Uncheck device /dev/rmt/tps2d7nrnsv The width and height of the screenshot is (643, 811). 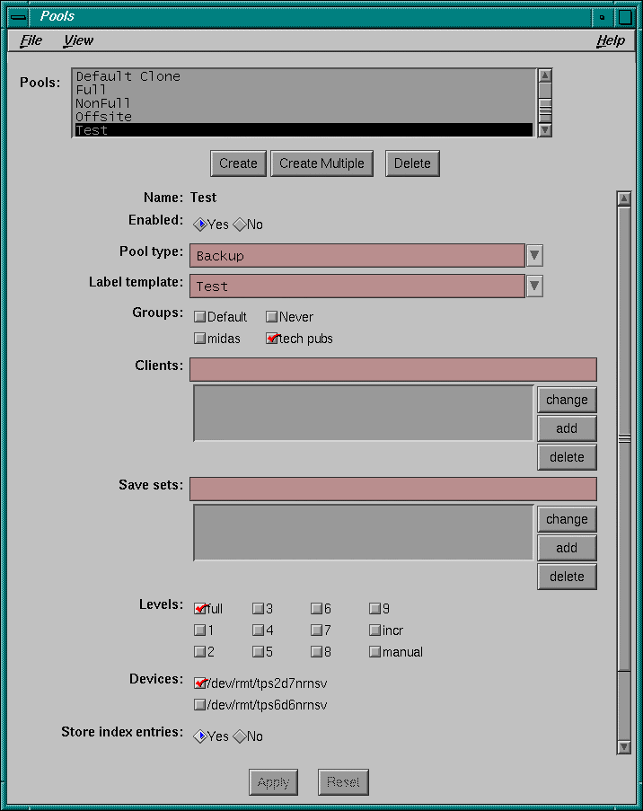pos(200,683)
